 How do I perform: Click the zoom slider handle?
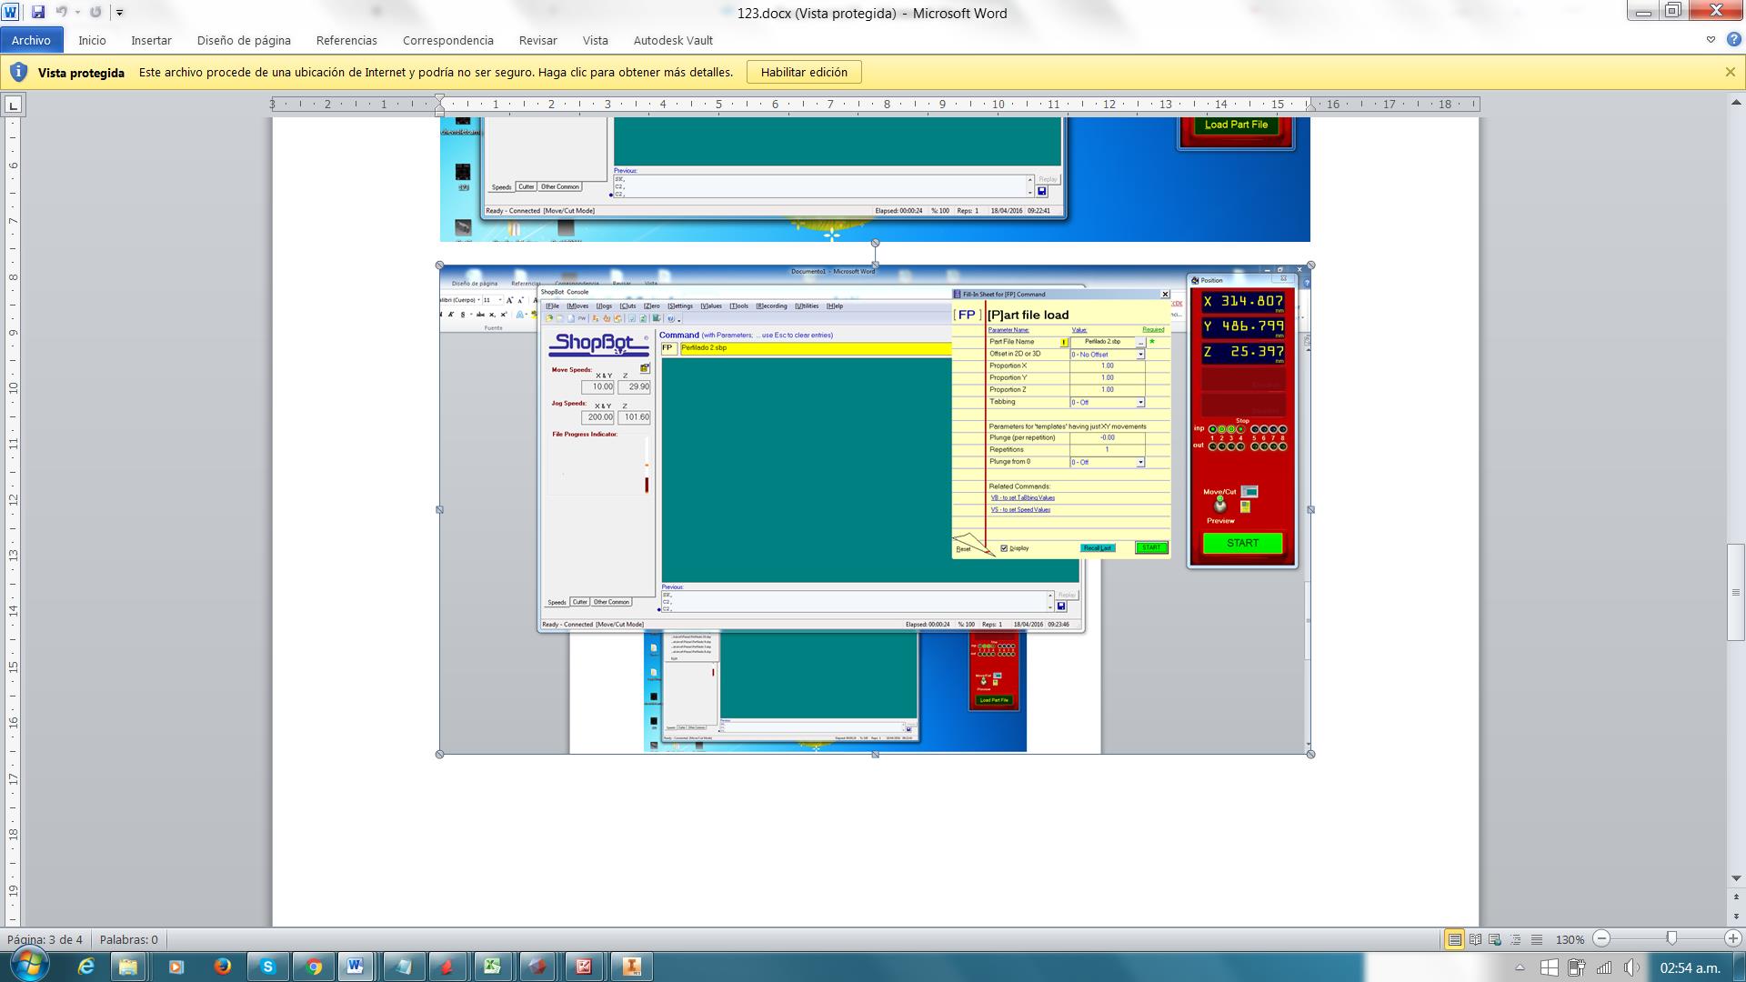(x=1671, y=938)
